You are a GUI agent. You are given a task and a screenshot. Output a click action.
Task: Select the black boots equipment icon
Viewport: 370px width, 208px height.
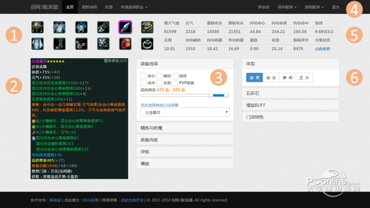pyautogui.click(x=59, y=44)
